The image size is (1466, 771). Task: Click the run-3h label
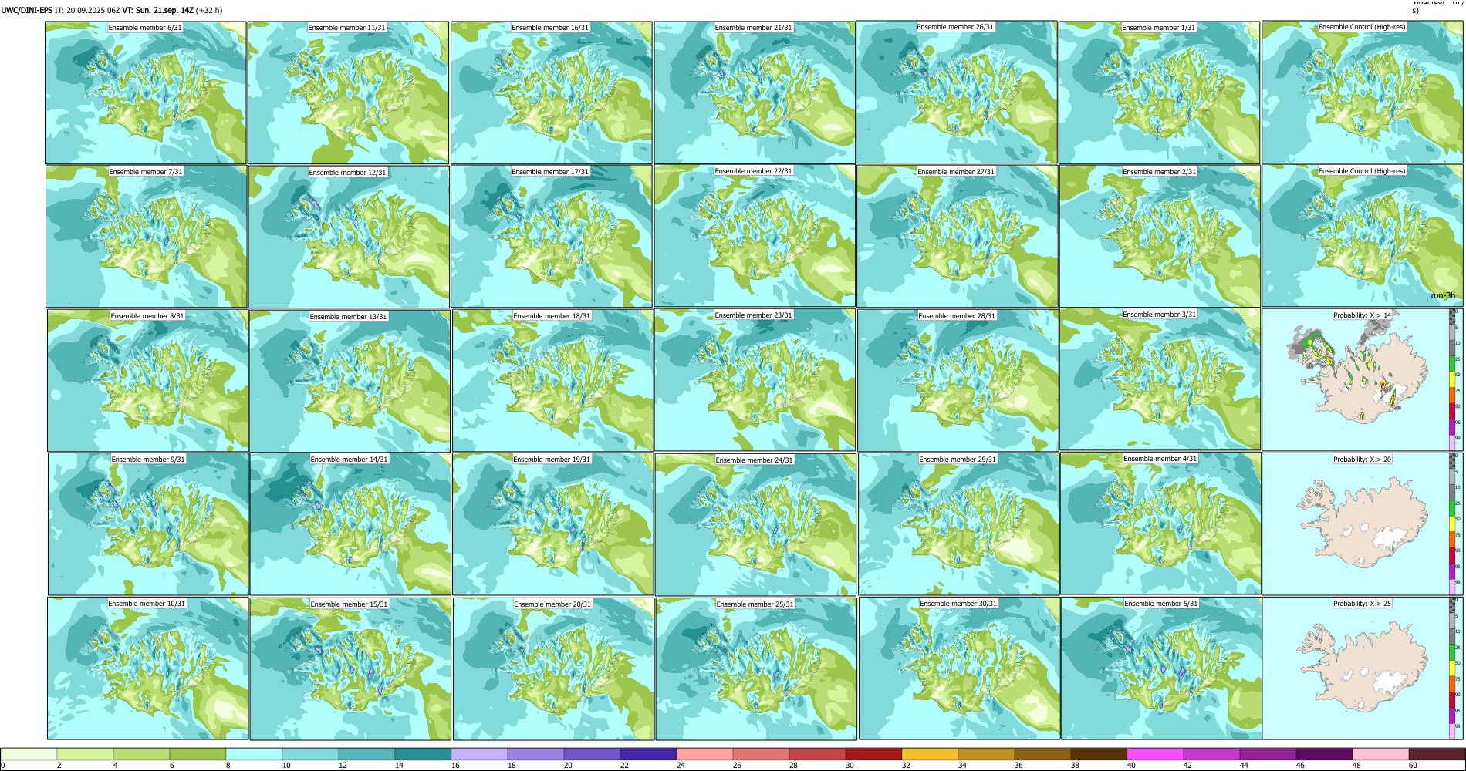pos(1443,295)
